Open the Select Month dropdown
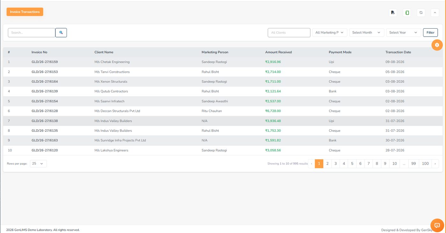The height and width of the screenshot is (233, 446). point(367,32)
